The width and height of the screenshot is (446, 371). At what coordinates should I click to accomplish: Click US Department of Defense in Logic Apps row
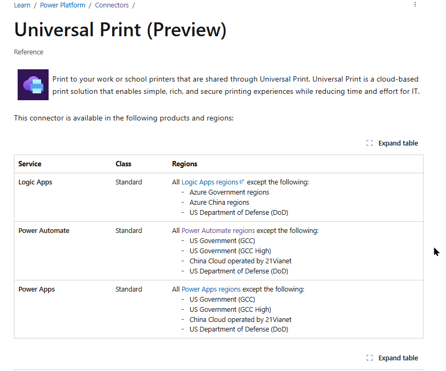239,212
